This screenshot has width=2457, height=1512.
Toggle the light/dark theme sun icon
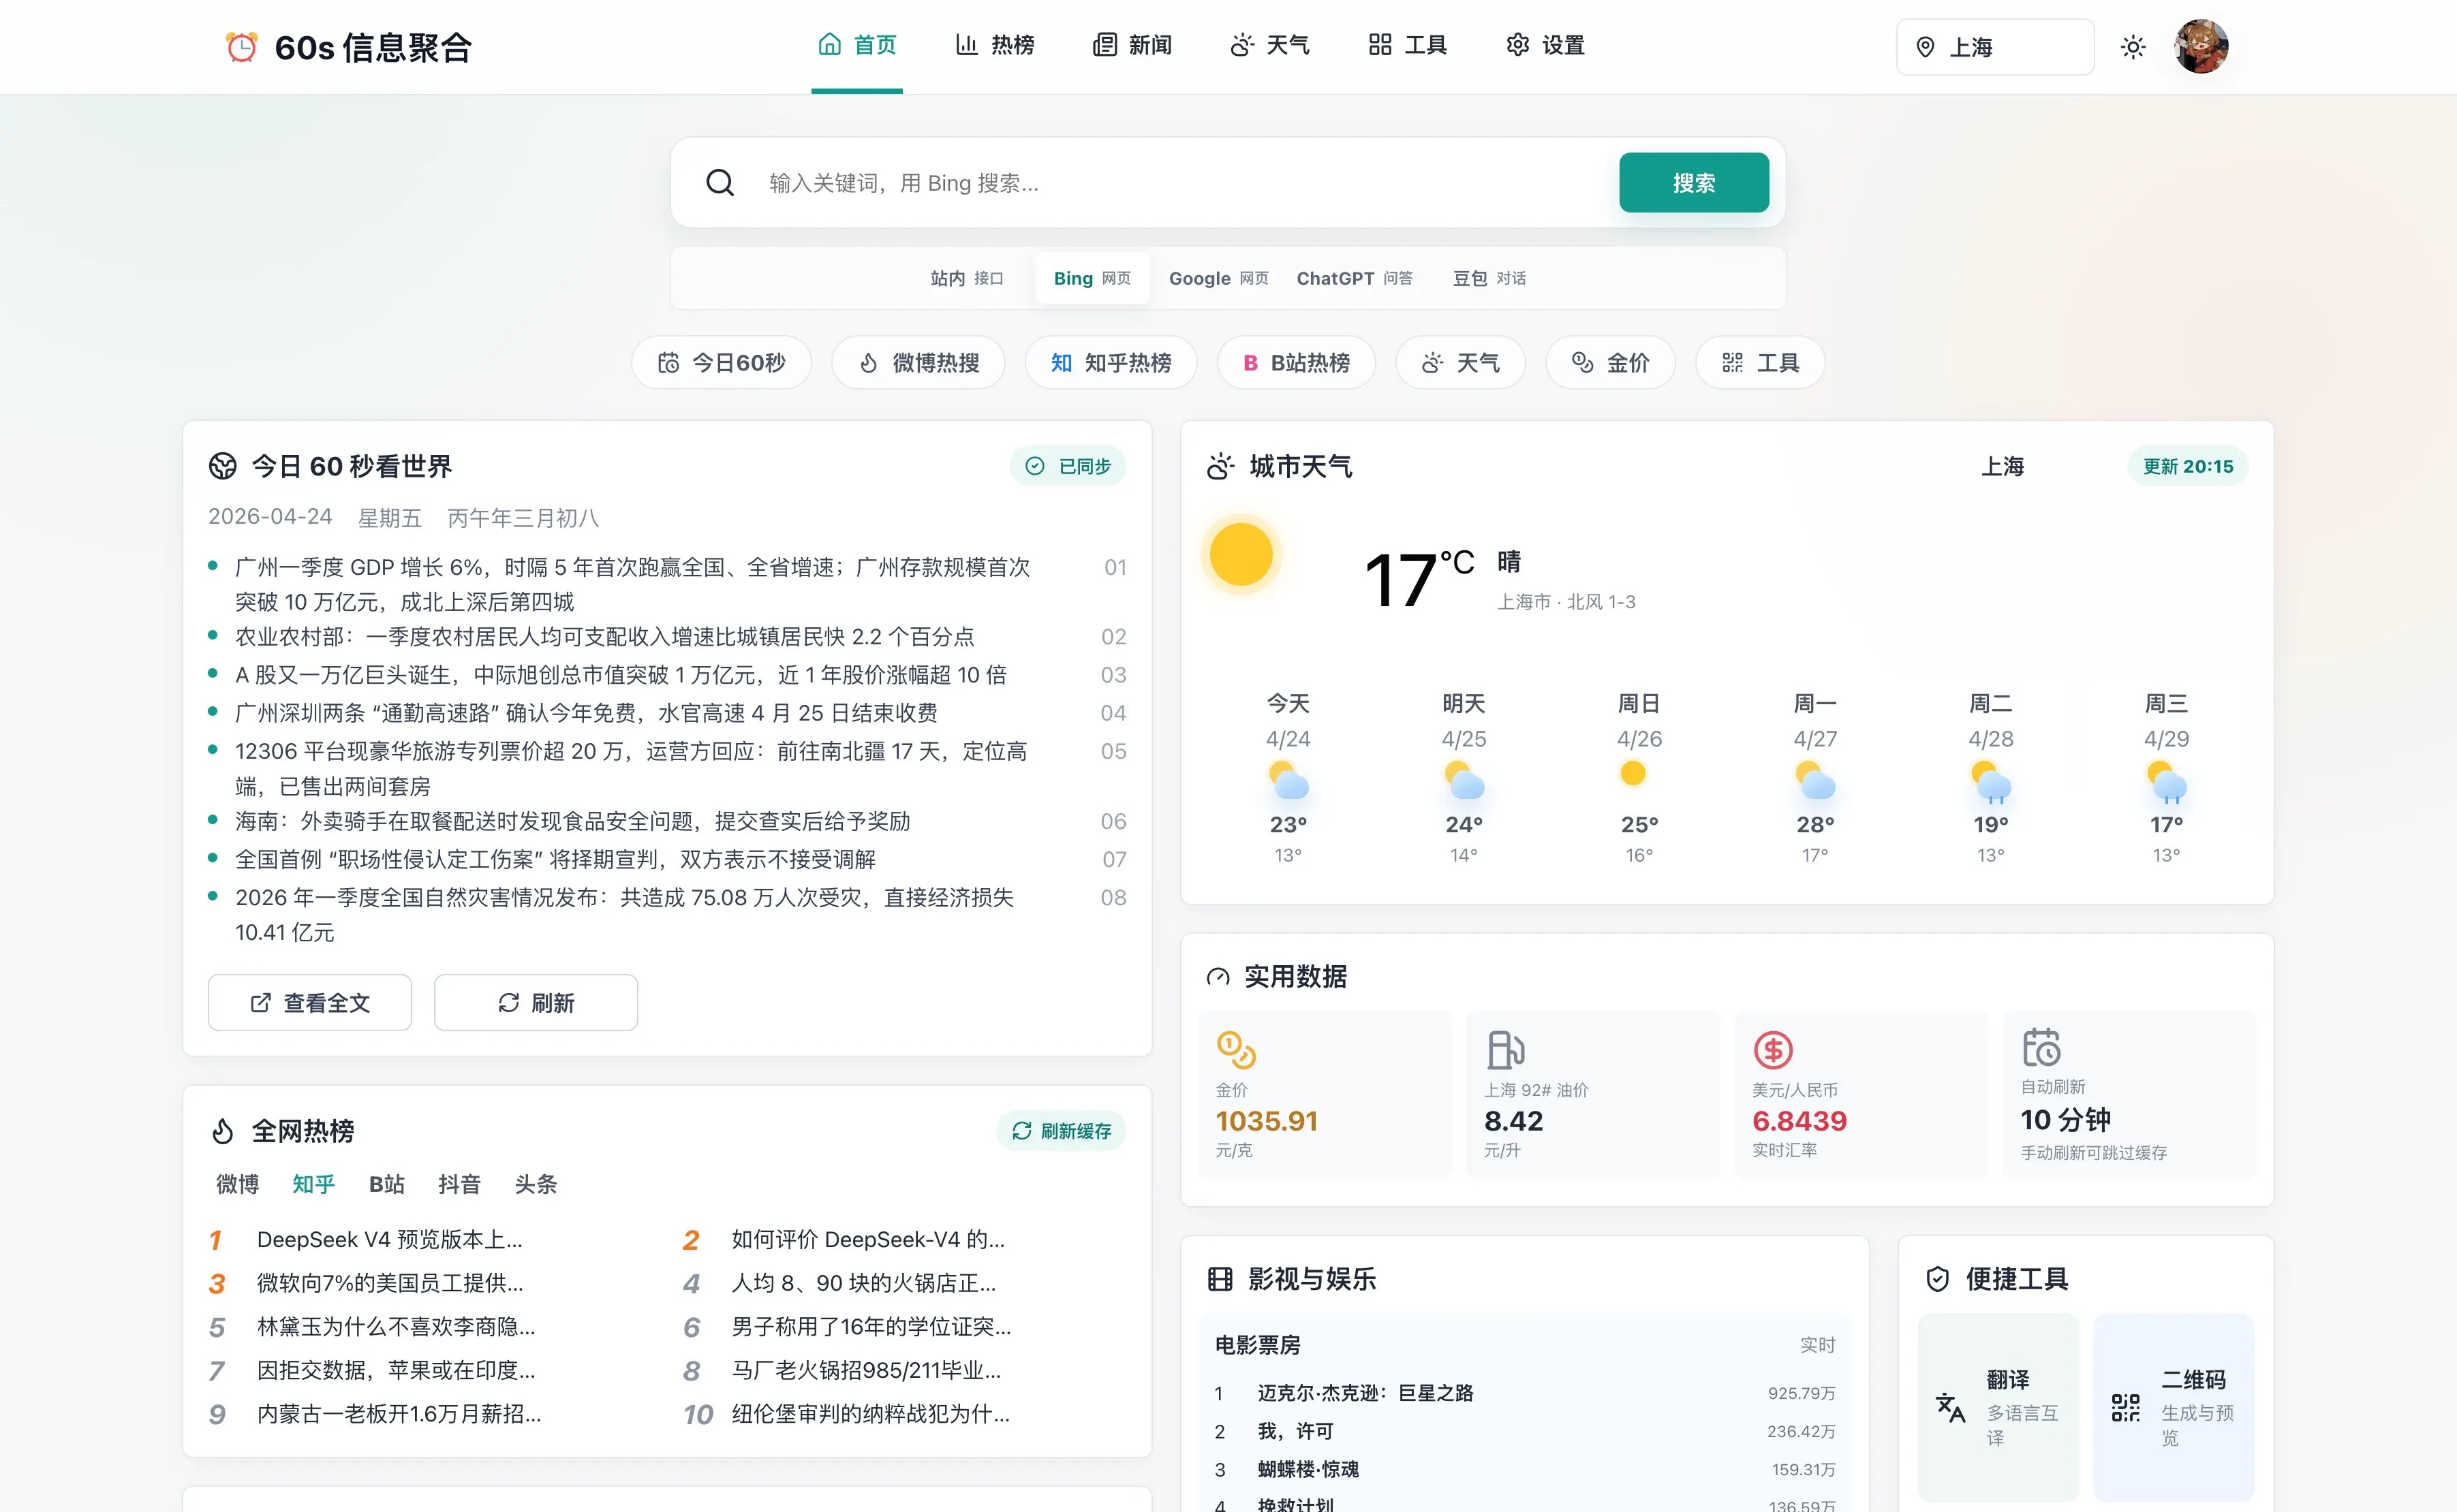pyautogui.click(x=2133, y=47)
